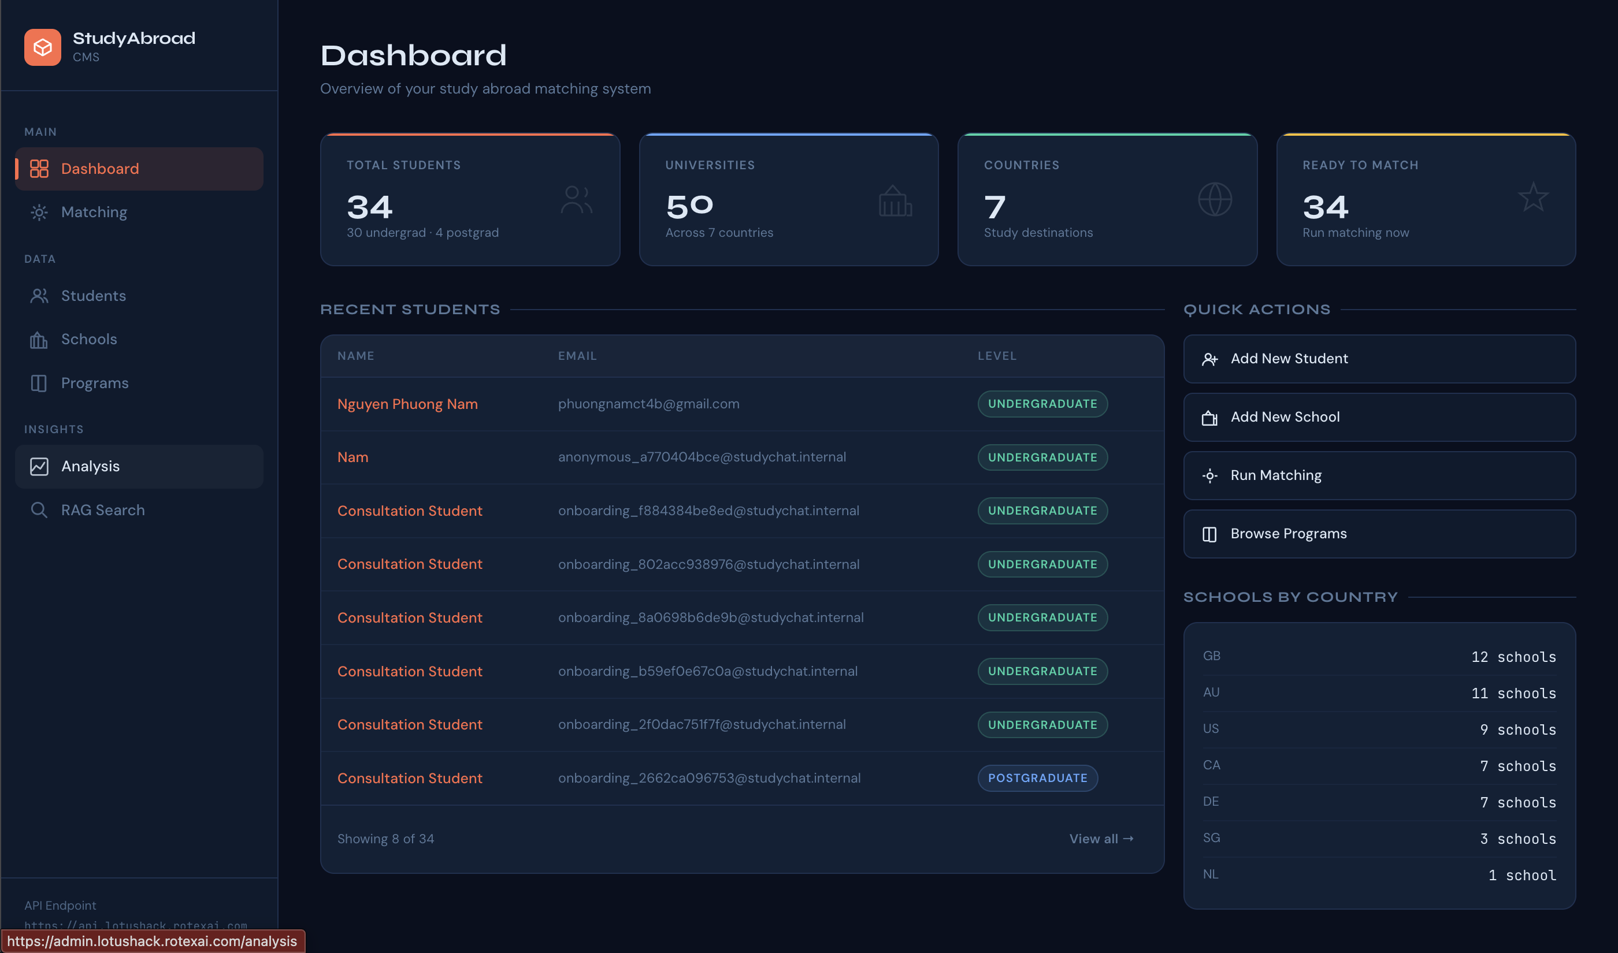
Task: Click the Matching gear icon in the sidebar
Action: 39,213
